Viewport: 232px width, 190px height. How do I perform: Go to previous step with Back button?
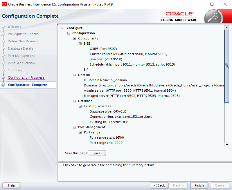click(x=159, y=185)
